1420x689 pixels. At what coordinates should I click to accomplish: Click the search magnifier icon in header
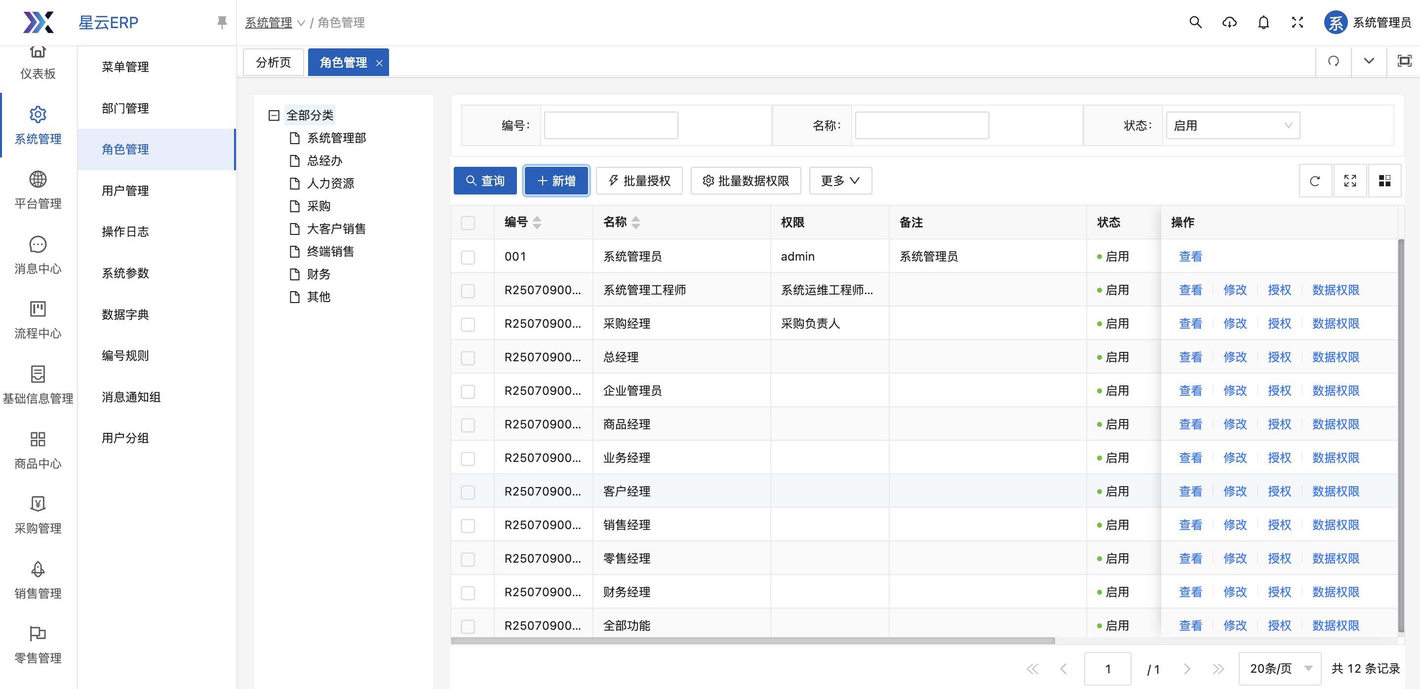(x=1195, y=23)
